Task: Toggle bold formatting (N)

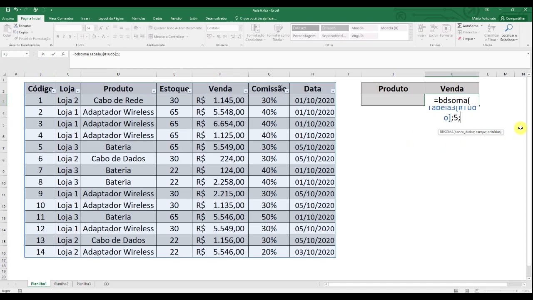Action: point(58,37)
